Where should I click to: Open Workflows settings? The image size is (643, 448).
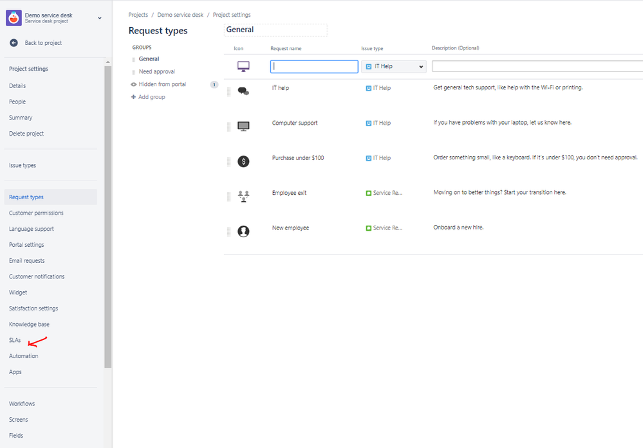[22, 404]
